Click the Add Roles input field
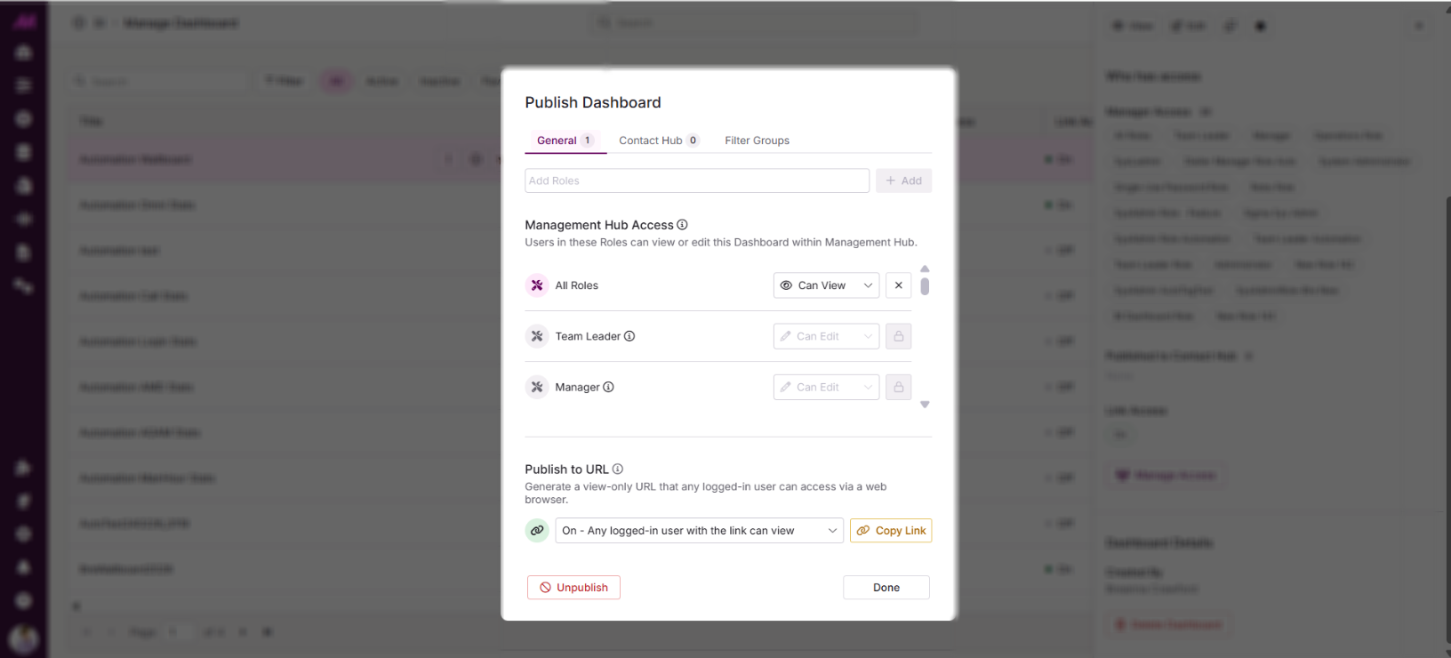This screenshot has width=1451, height=658. point(696,181)
